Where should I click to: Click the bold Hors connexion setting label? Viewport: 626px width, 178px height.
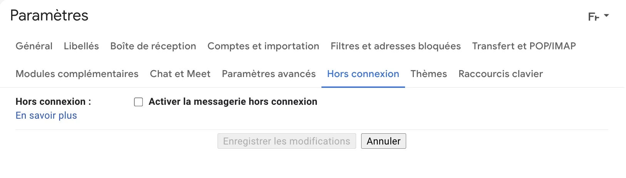(53, 102)
